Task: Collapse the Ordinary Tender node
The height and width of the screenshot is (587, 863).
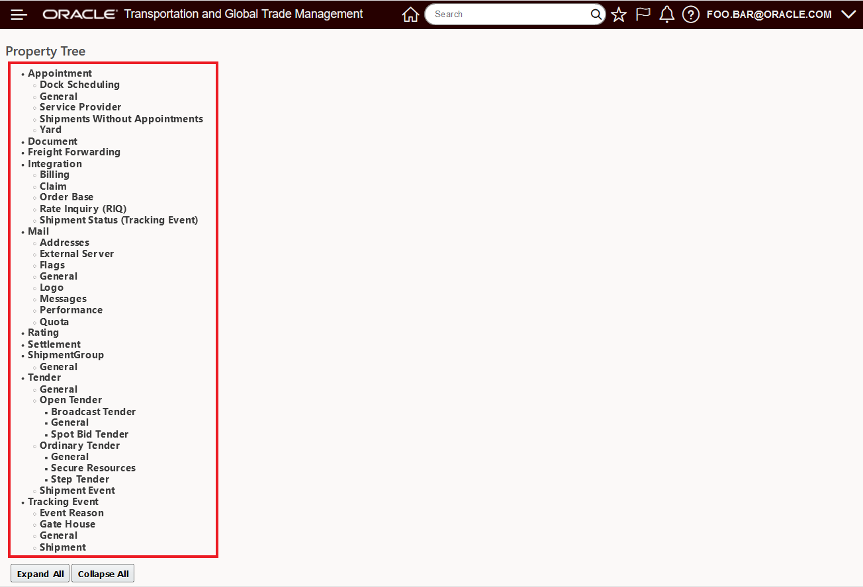Action: point(79,446)
